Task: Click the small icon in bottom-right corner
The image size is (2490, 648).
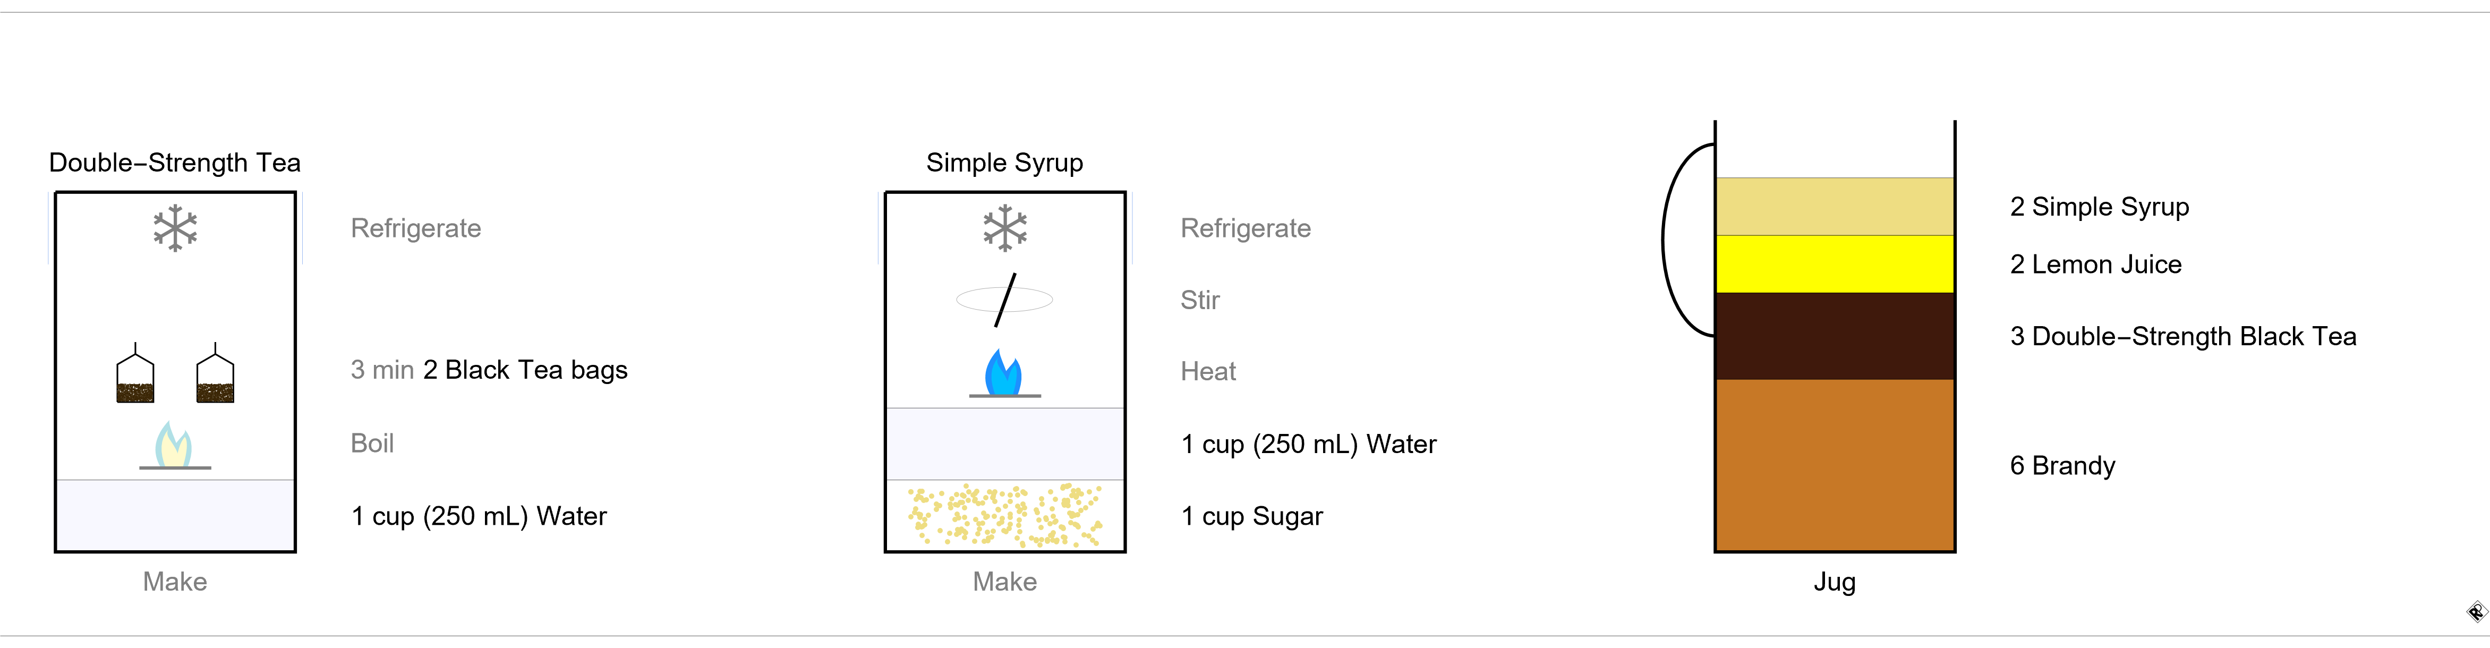Action: (2476, 611)
